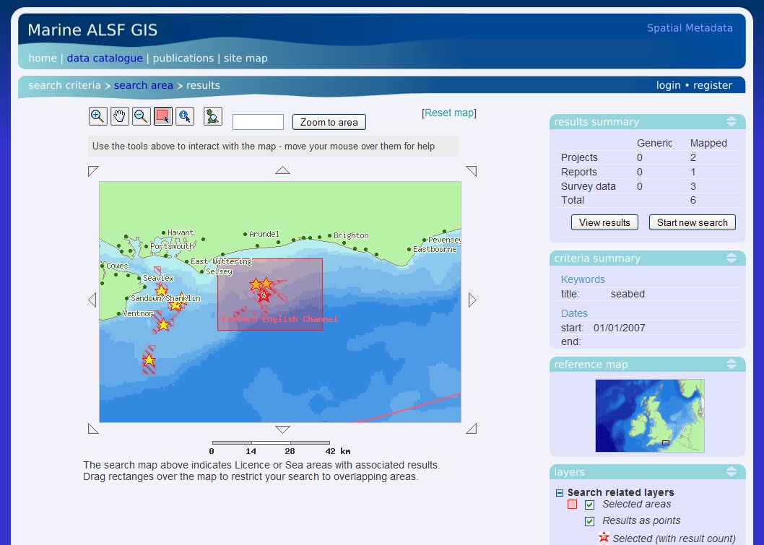The height and width of the screenshot is (545, 764).
Task: Click the Reset map link
Action: 448,113
